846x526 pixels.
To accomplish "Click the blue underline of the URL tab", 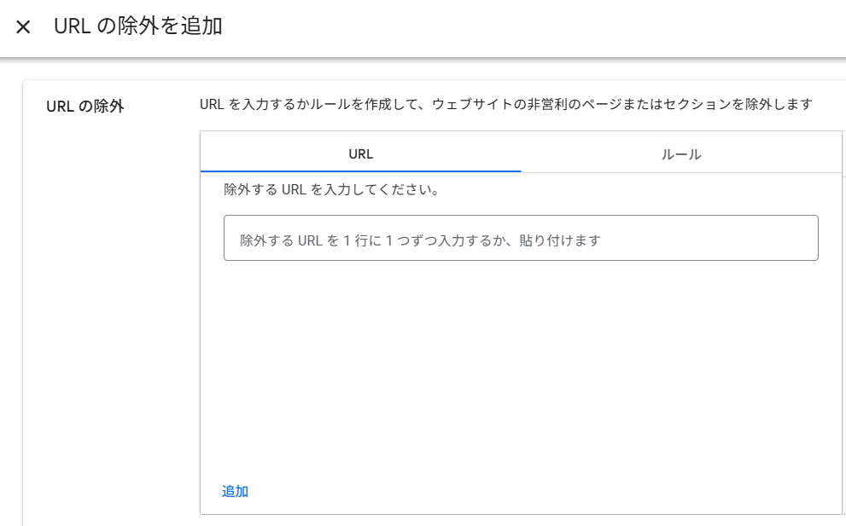I will [360, 171].
